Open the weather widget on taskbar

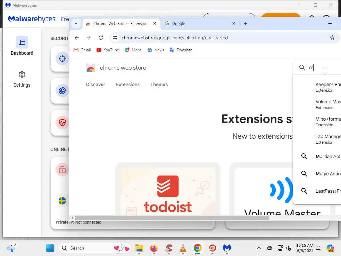click(11, 248)
